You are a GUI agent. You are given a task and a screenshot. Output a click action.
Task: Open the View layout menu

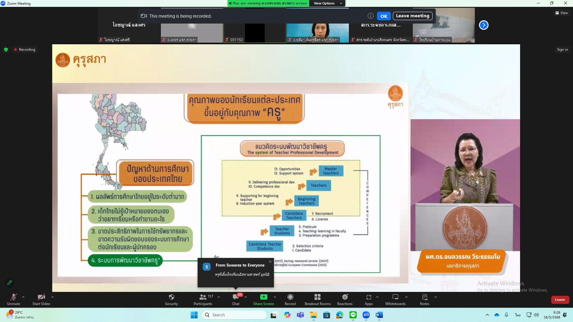(x=561, y=13)
